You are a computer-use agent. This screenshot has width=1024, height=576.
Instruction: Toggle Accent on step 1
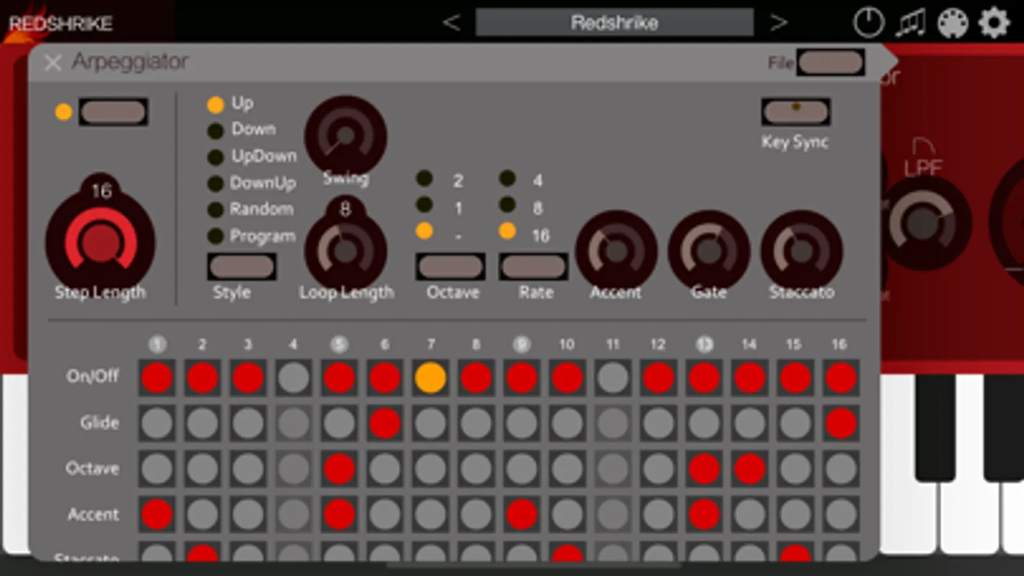coord(157,514)
